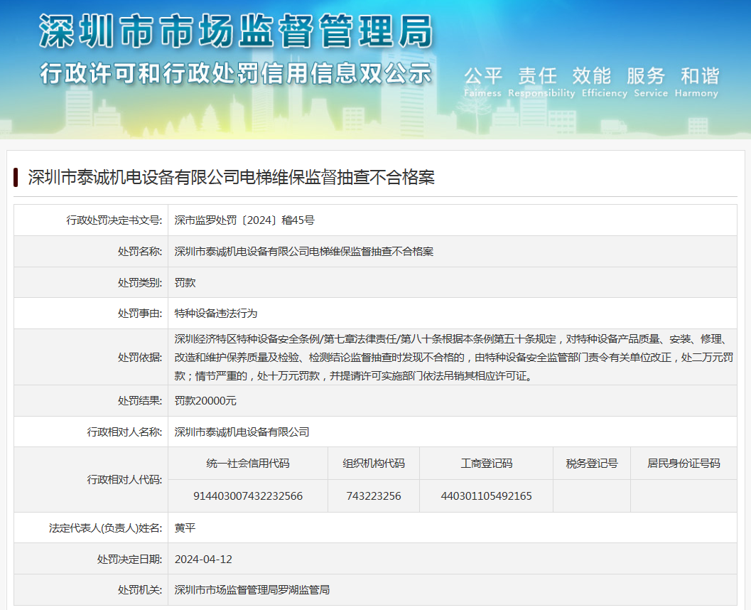Click the company name in the 行政相对人名称 row
The width and height of the screenshot is (751, 610).
[x=242, y=432]
